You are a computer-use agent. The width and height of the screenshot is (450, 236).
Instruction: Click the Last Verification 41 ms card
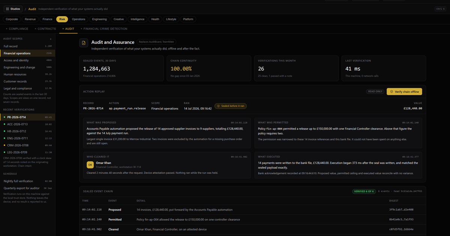click(x=383, y=68)
